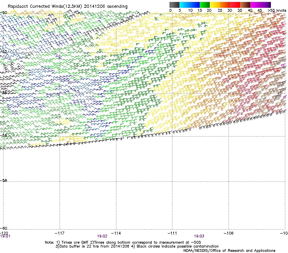Click the cyan 5–10 knots legend segment
The width and height of the screenshot is (288, 253).
[184, 5]
